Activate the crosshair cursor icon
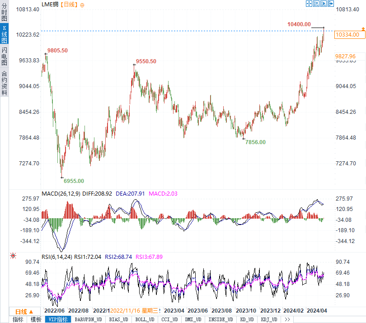The width and height of the screenshot is (366, 323). click(x=309, y=4)
